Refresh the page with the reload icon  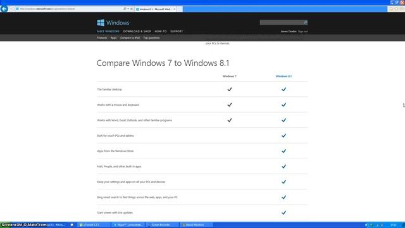pyautogui.click(x=132, y=9)
